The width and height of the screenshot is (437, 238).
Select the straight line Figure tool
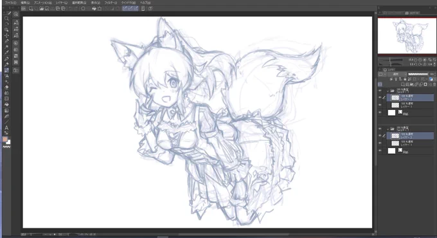[6, 122]
